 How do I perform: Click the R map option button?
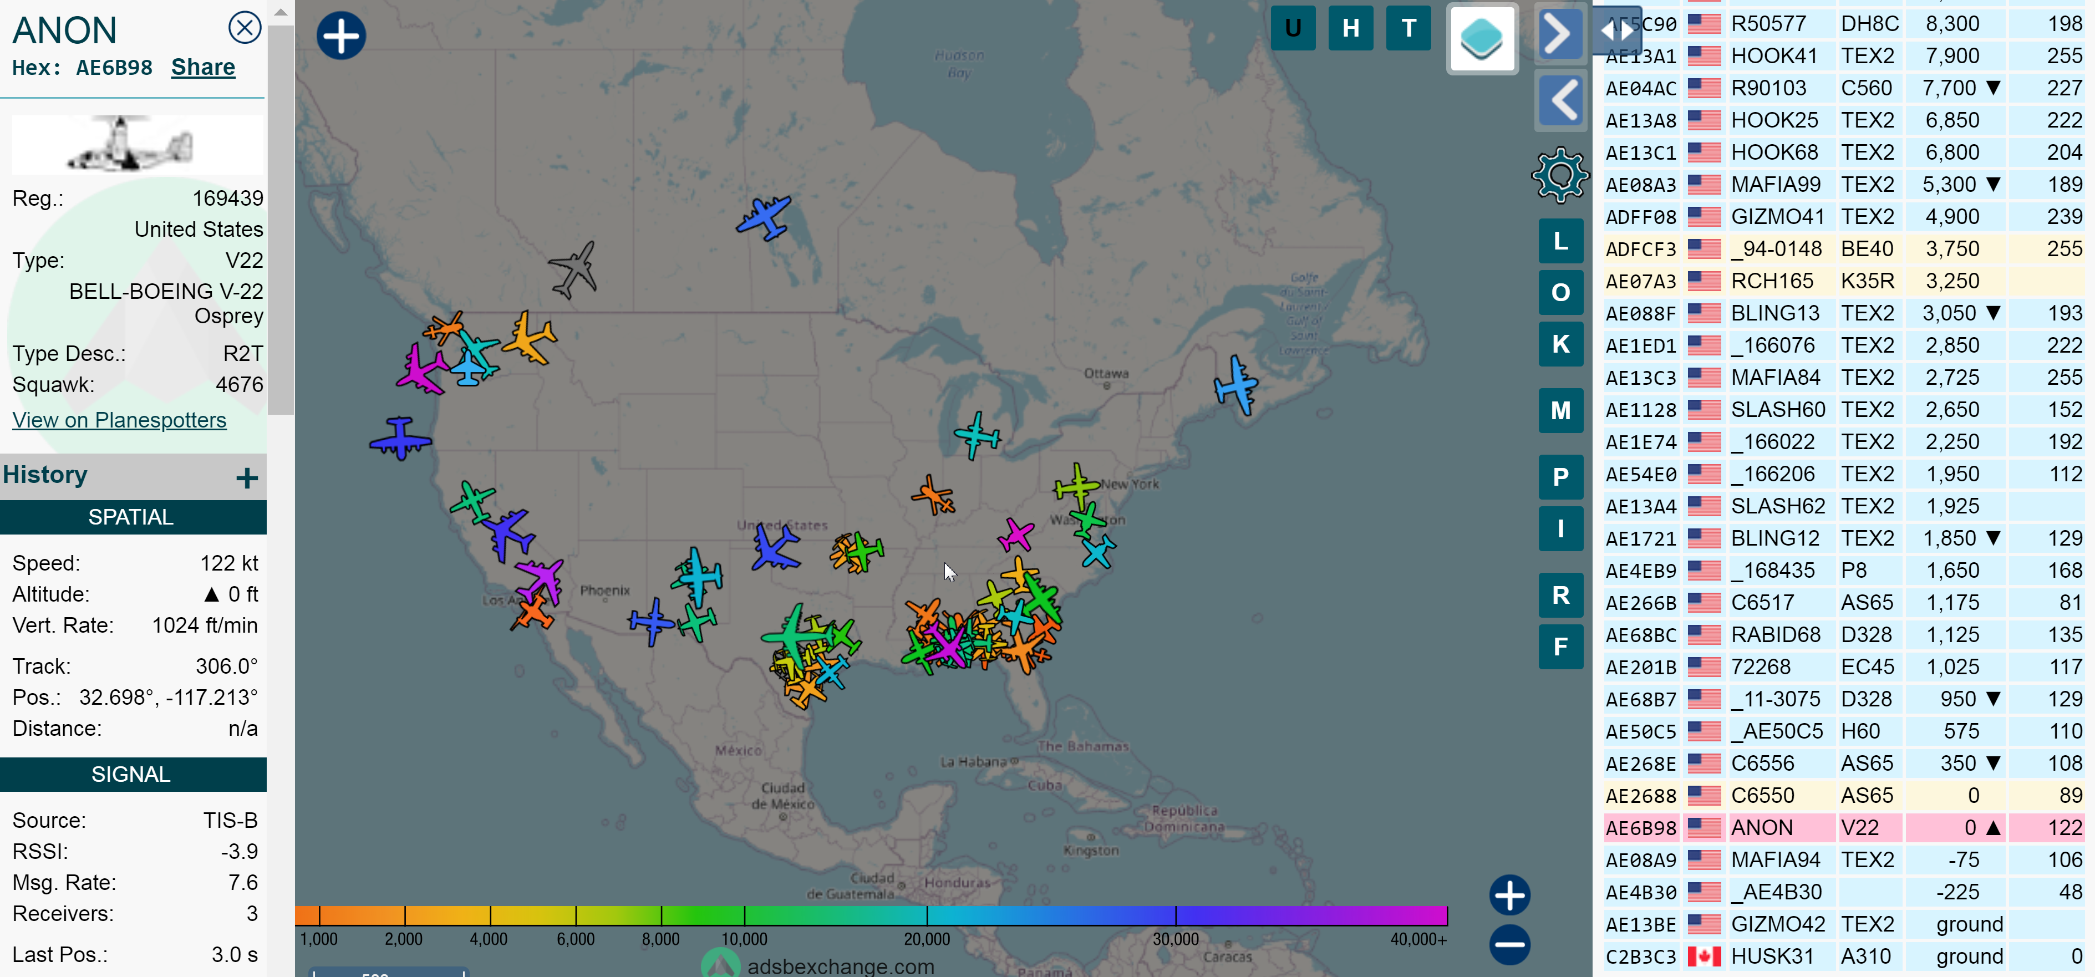1560,594
